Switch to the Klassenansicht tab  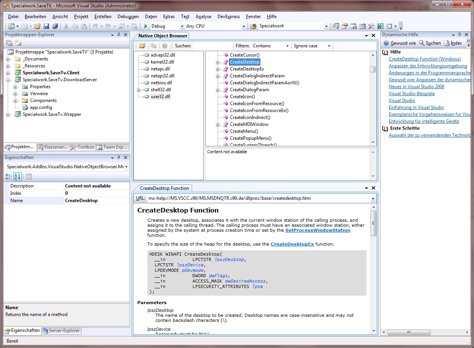tap(52, 147)
